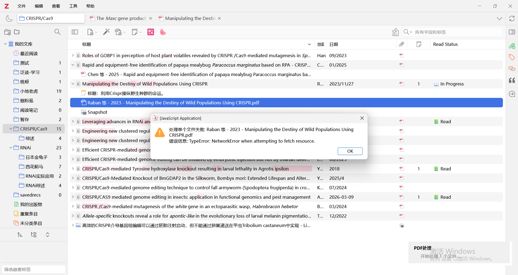The height and width of the screenshot is (275, 518).
Task: Select the 重复条目 entry
Action: point(34,214)
